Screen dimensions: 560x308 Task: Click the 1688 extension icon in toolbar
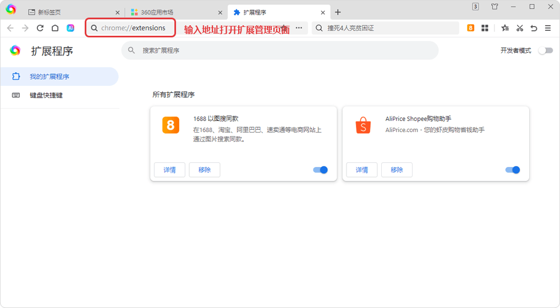pyautogui.click(x=470, y=28)
